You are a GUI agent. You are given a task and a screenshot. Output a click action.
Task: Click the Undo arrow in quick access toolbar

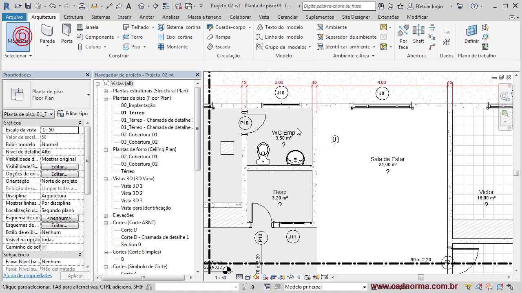click(x=52, y=6)
